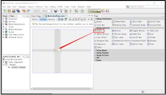The width and height of the screenshot is (166, 95).
Task: Expand the Swing Menus palette section
Action: (x=95, y=50)
